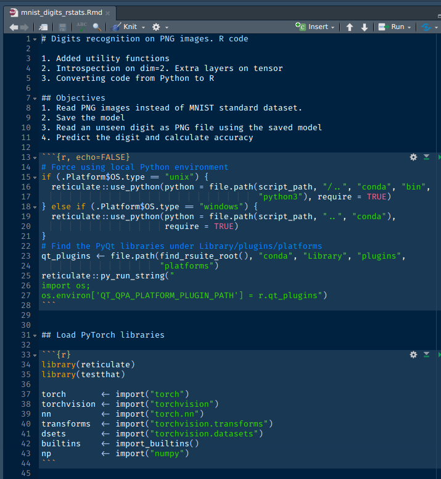The image size is (441, 479).
Task: Jump to previous chunk with up arrow
Action: [350, 27]
